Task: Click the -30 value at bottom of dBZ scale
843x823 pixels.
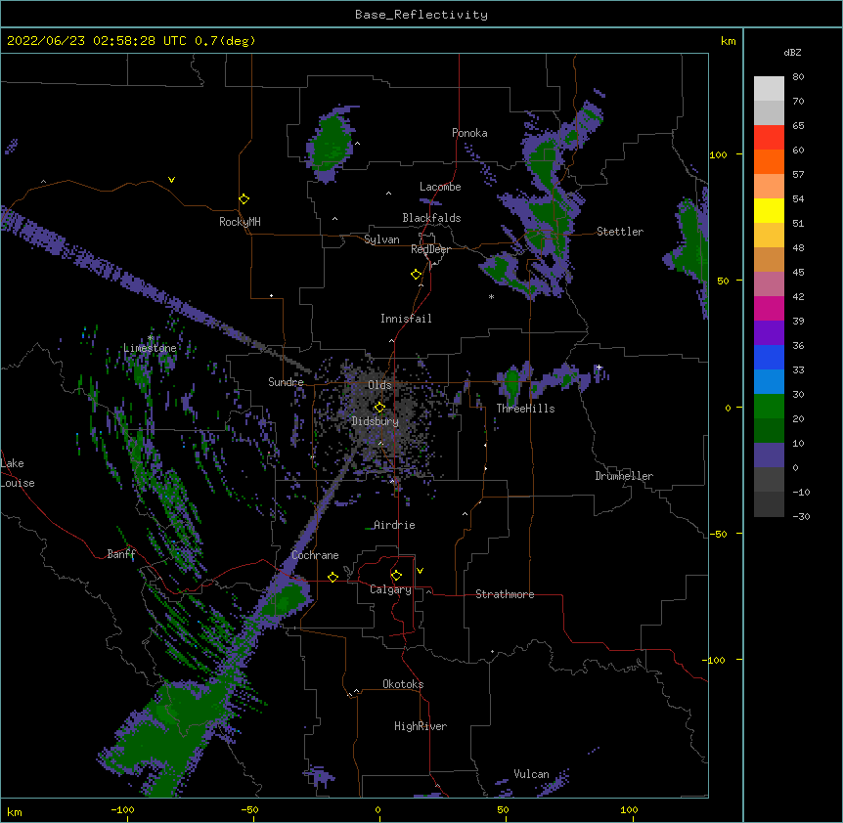Action: tap(801, 516)
